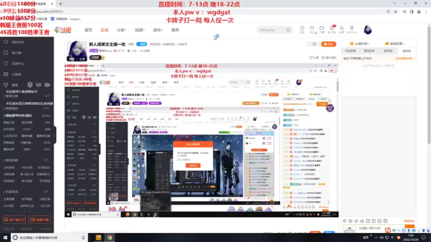The height and width of the screenshot is (242, 431).
Task: Select APEX in the sidebar game list
Action: 47,150
